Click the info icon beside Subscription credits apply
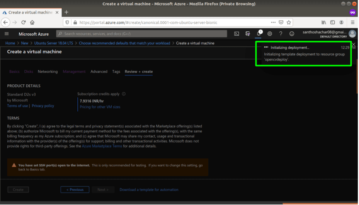Image resolution: width=359 pixels, height=205 pixels. [124, 94]
